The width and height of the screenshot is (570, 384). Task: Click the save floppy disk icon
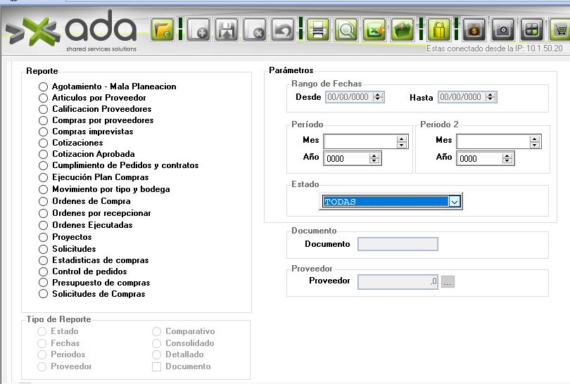pos(226,29)
